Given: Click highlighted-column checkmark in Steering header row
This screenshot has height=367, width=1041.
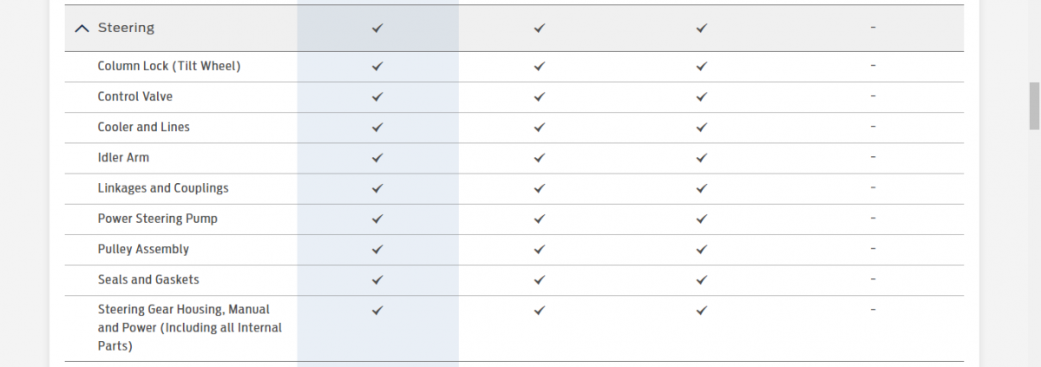Looking at the screenshot, I should (377, 29).
